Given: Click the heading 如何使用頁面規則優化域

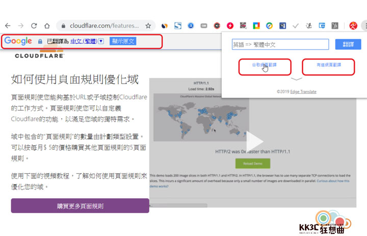Looking at the screenshot, I should (x=75, y=80).
